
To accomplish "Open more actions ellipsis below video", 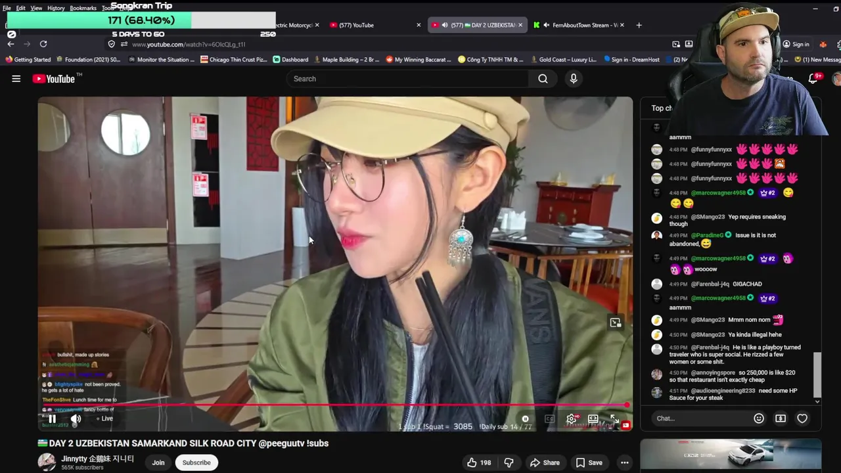I will (x=625, y=462).
